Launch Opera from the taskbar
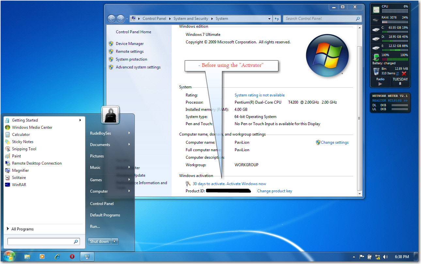Screen dimensions: 421x264 pos(72,257)
